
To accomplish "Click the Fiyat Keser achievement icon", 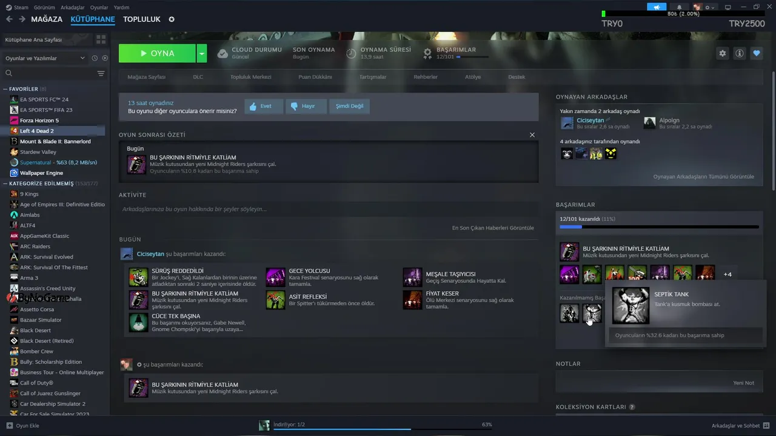I will [413, 300].
